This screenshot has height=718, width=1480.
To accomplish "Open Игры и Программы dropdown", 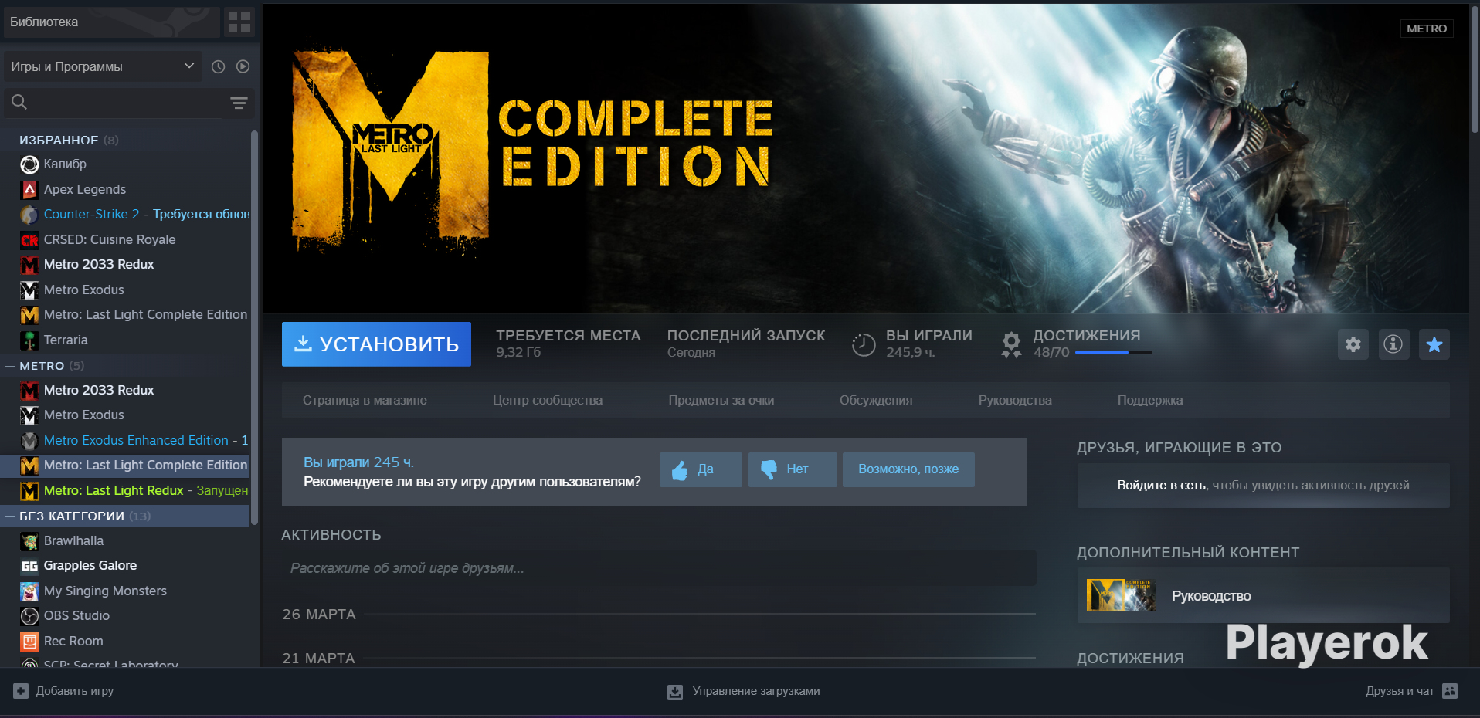I will coord(103,67).
